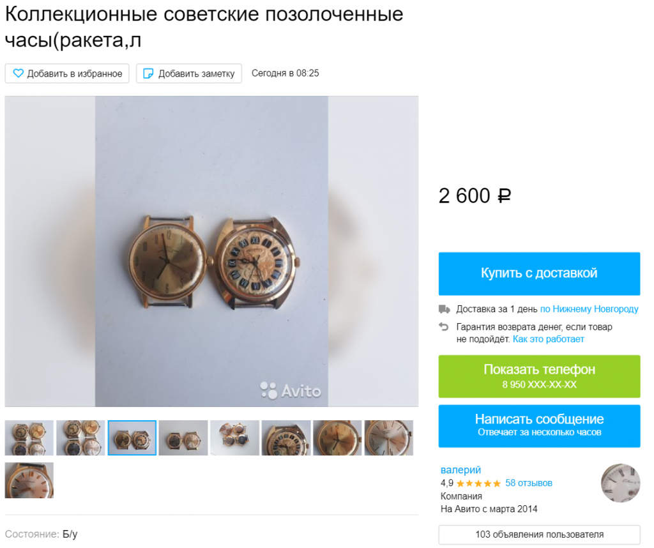
Task: Open the main photo of the two gold watches
Action: coord(211,252)
